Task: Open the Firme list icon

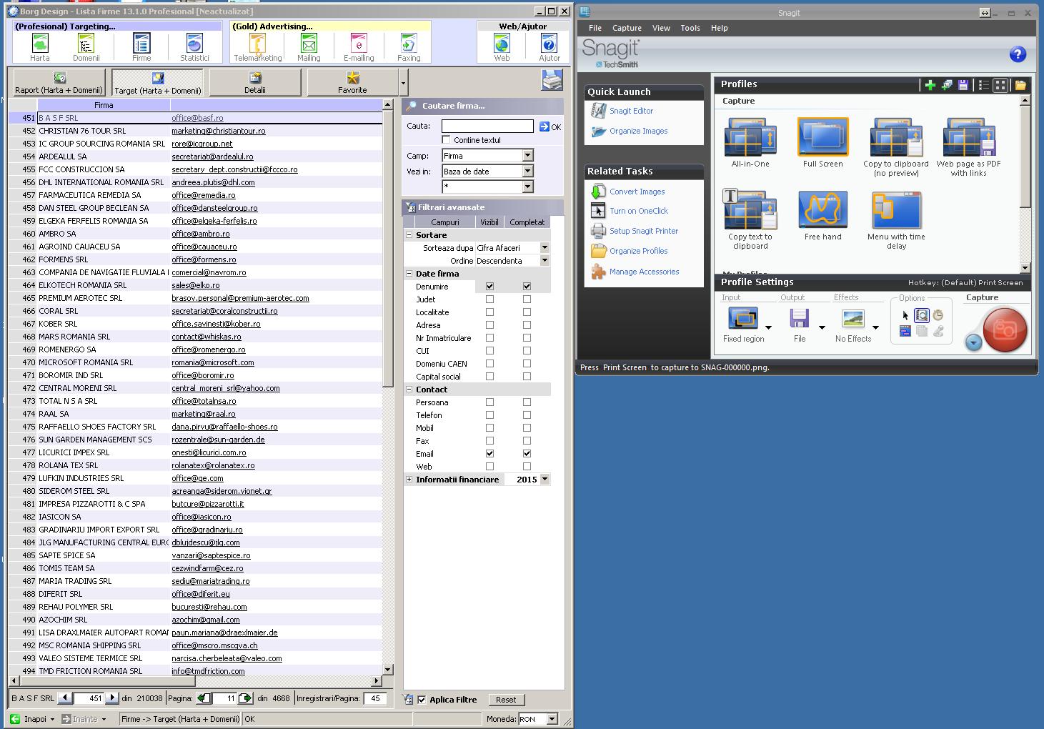Action: point(141,47)
